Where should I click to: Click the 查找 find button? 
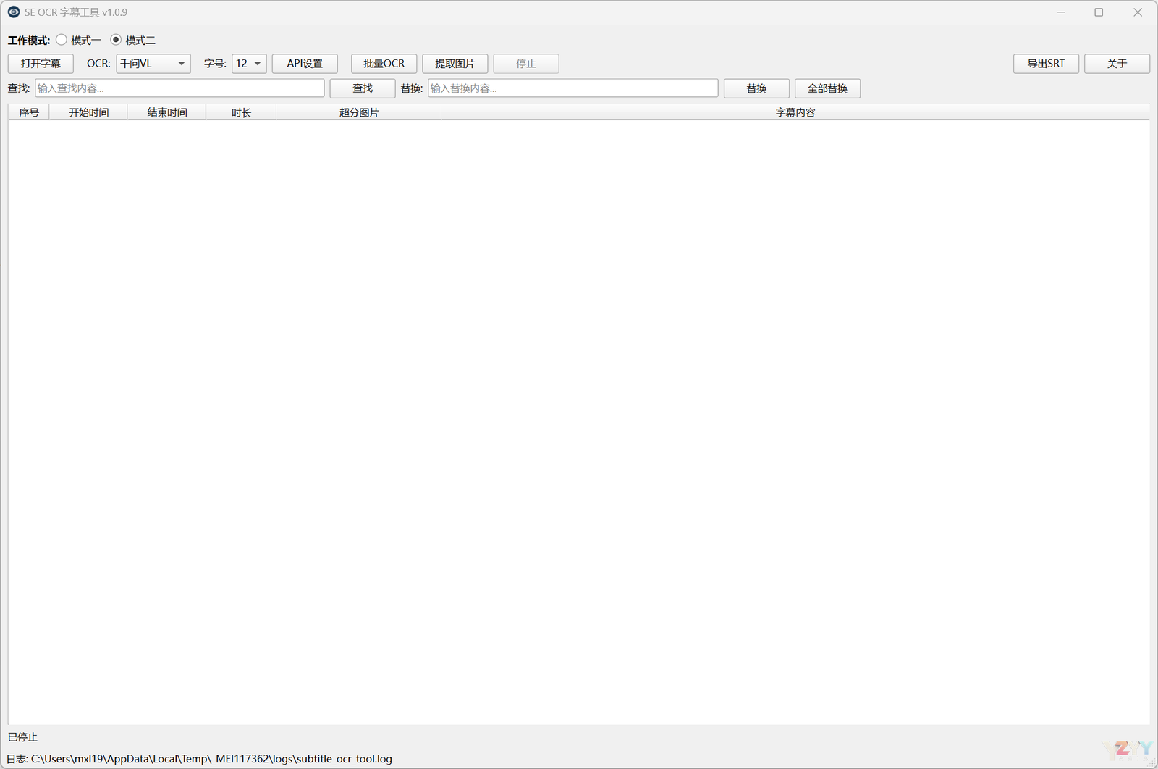363,88
